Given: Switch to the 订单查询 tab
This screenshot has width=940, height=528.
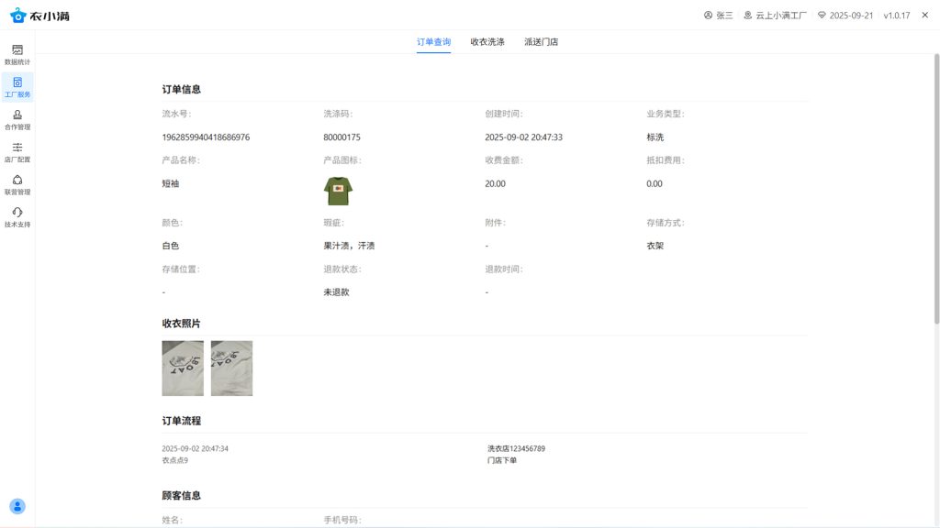Looking at the screenshot, I should click(x=433, y=42).
